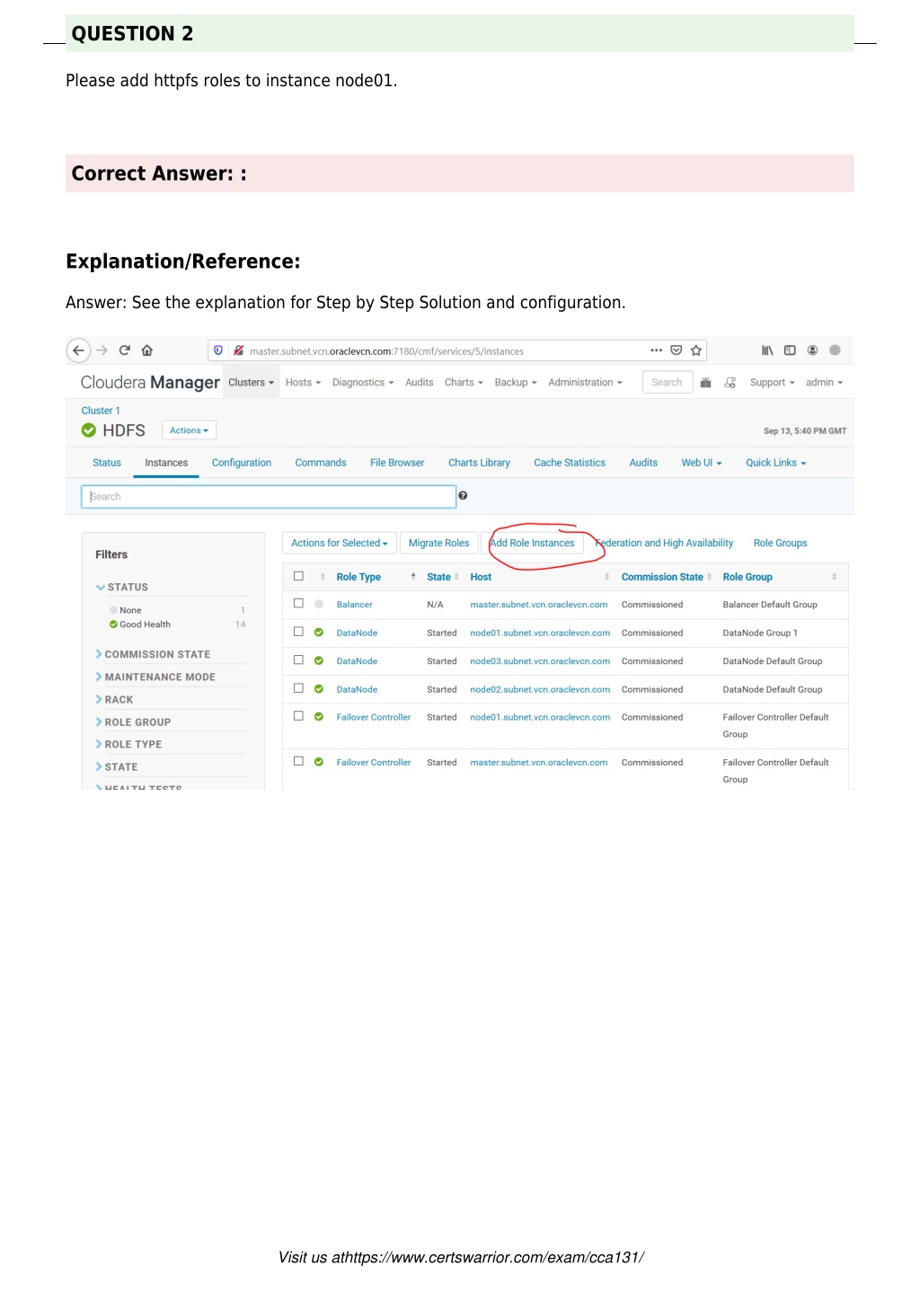Click the globe icon in browser toolbar

coord(835,350)
